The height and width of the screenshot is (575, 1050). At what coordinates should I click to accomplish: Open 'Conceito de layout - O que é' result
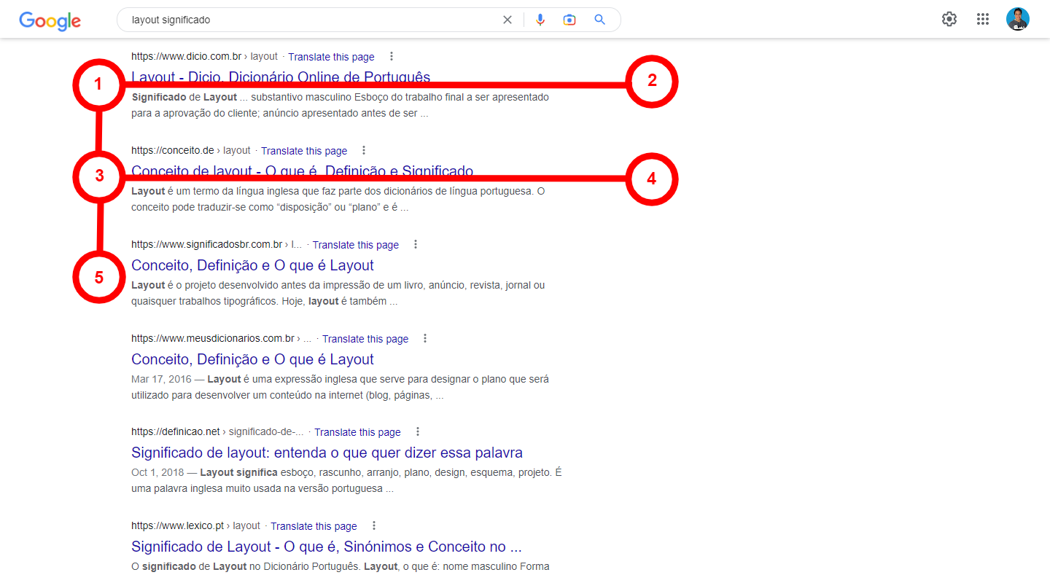pos(302,171)
